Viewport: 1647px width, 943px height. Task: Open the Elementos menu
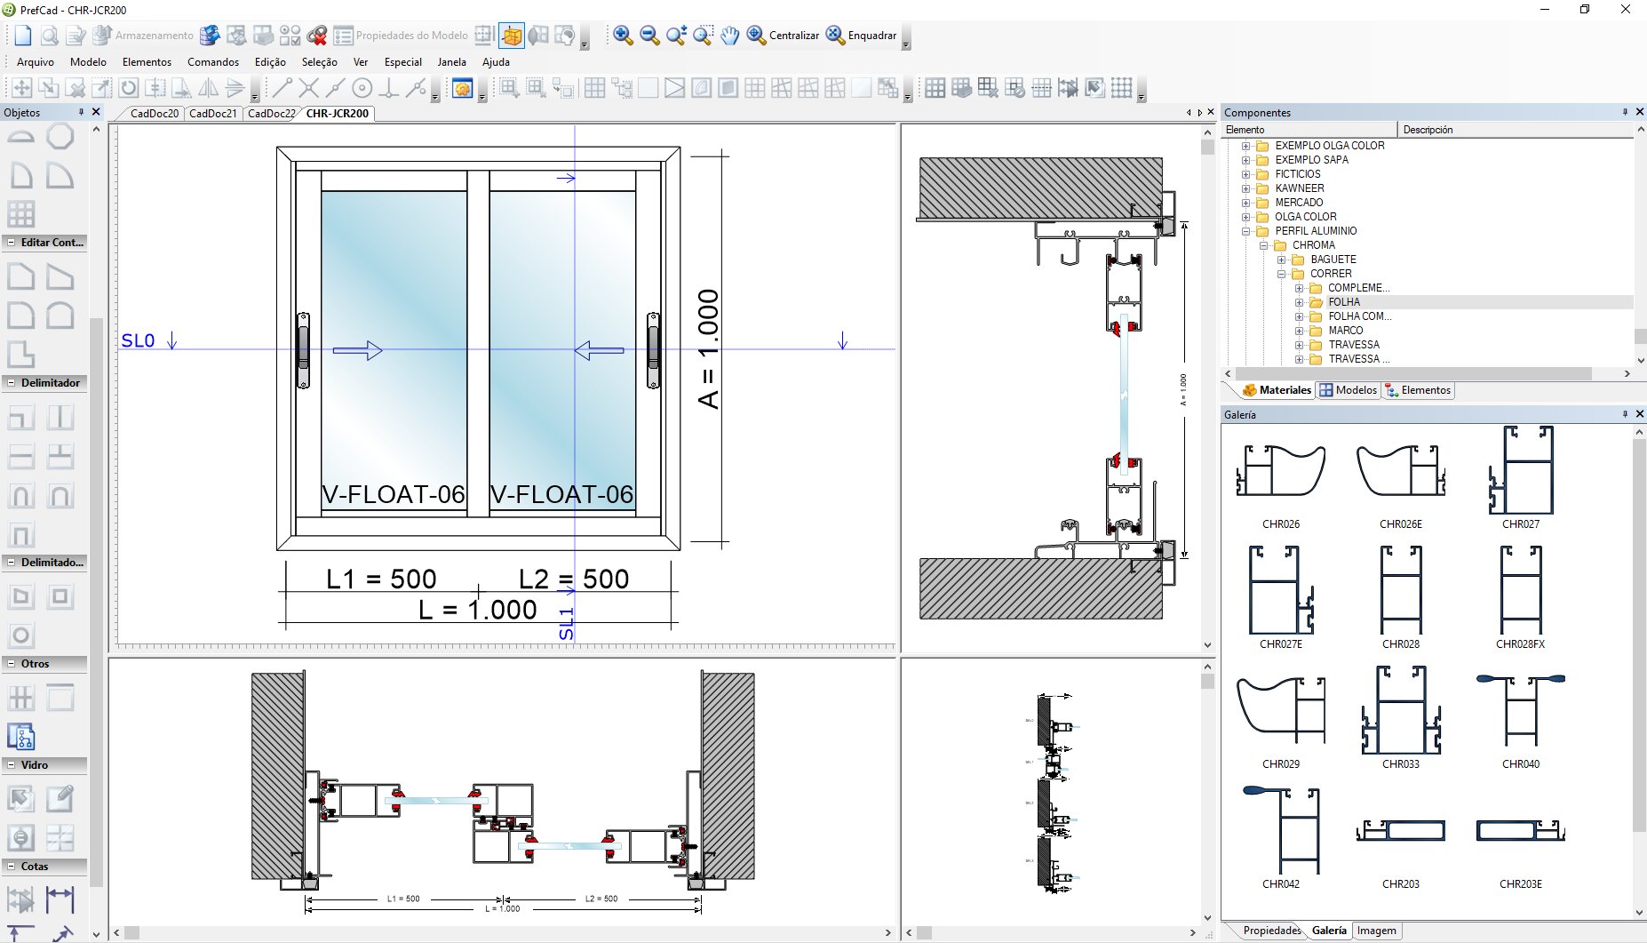pos(147,62)
